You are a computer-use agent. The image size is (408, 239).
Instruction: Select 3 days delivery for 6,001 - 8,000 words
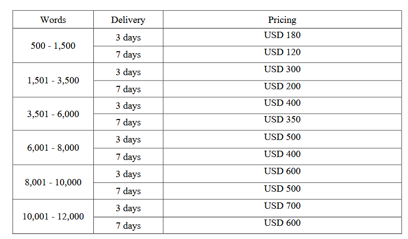coord(128,139)
